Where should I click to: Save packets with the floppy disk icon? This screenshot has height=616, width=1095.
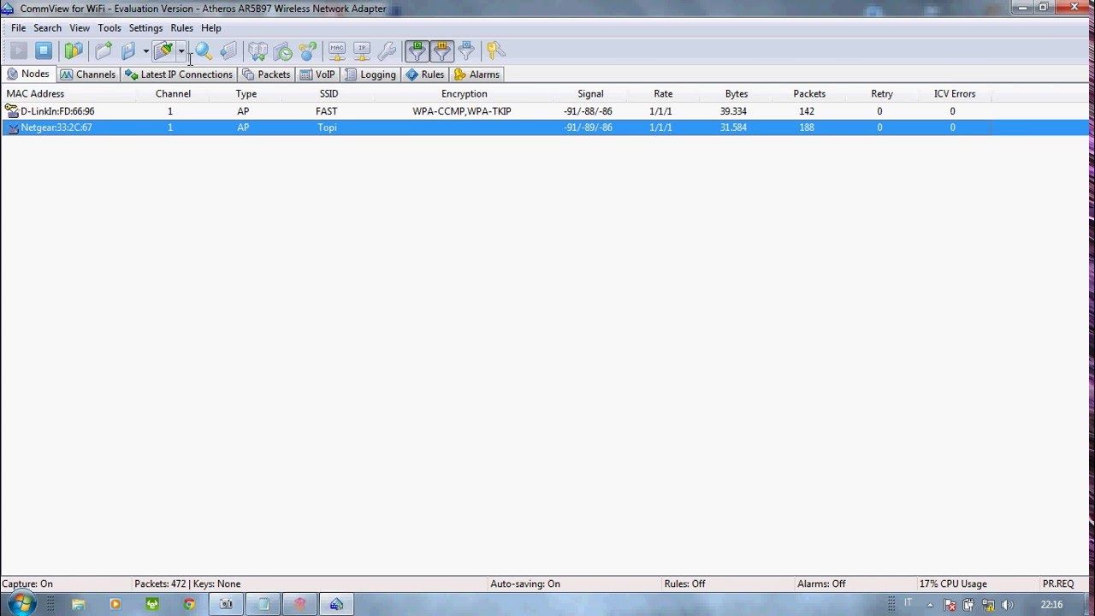click(129, 51)
